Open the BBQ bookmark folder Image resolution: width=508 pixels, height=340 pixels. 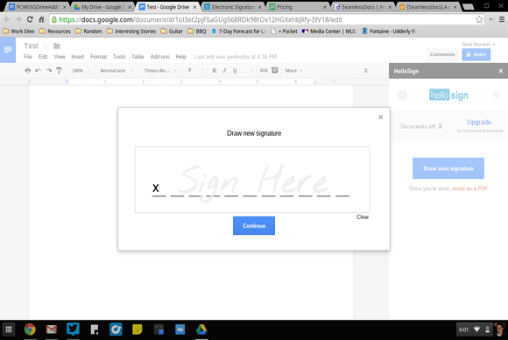[197, 32]
